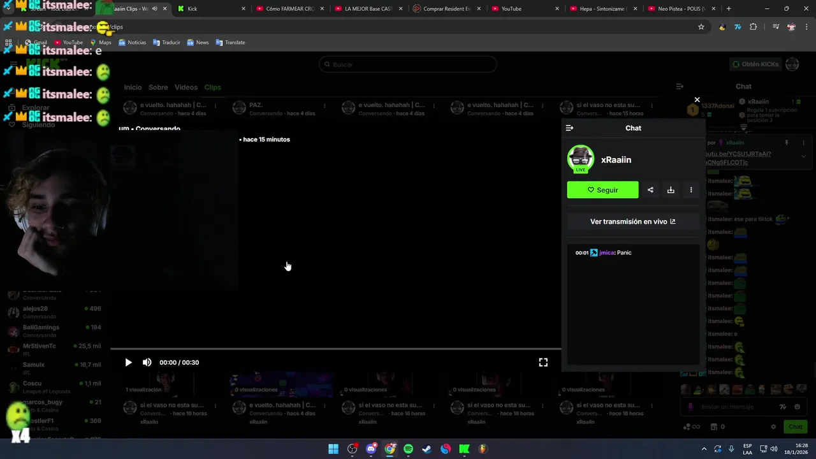
Task: Click the green Chat send button
Action: point(796,426)
